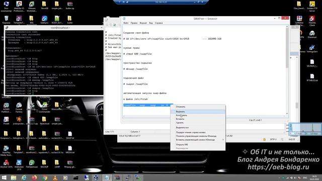Click the '# chmod 600 /swapfile' line in Notepad
The height and width of the screenshot is (181, 322).
(x=137, y=54)
